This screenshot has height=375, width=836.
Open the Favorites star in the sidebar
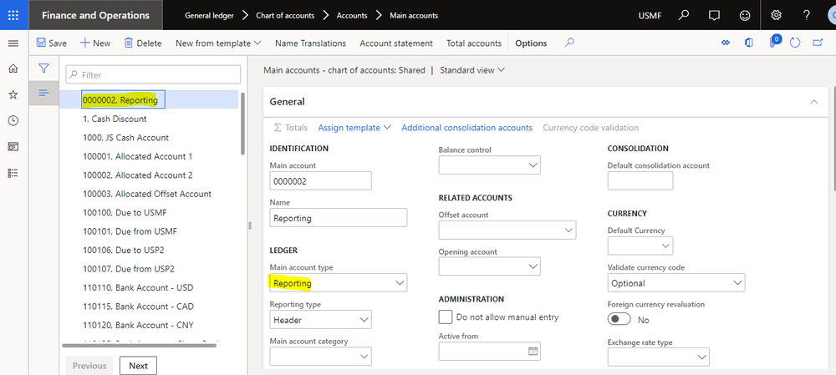(13, 94)
